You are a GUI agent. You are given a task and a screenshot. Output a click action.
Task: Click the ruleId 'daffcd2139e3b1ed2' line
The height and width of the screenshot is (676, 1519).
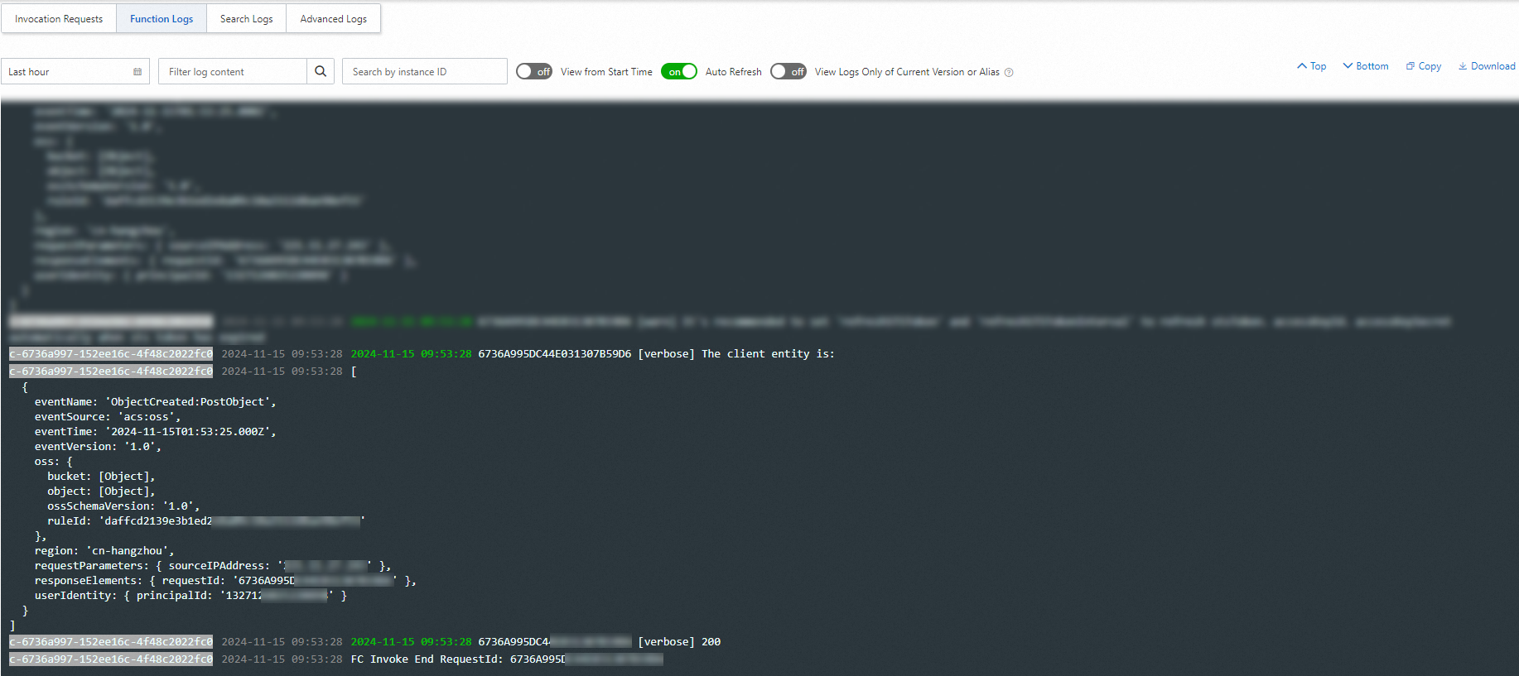pyautogui.click(x=206, y=521)
